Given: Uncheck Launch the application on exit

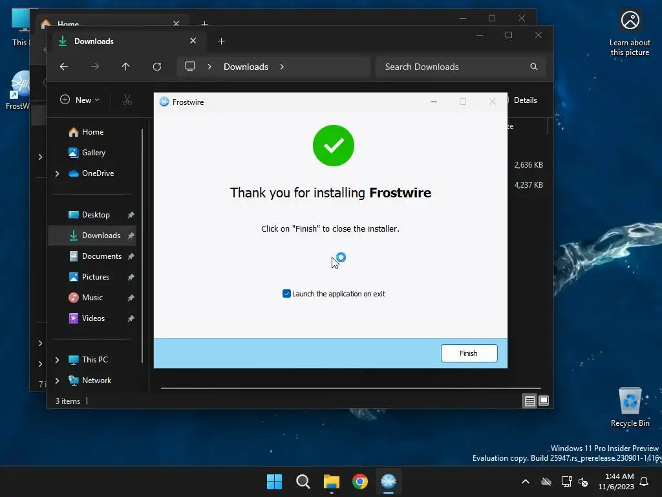Looking at the screenshot, I should pyautogui.click(x=286, y=294).
